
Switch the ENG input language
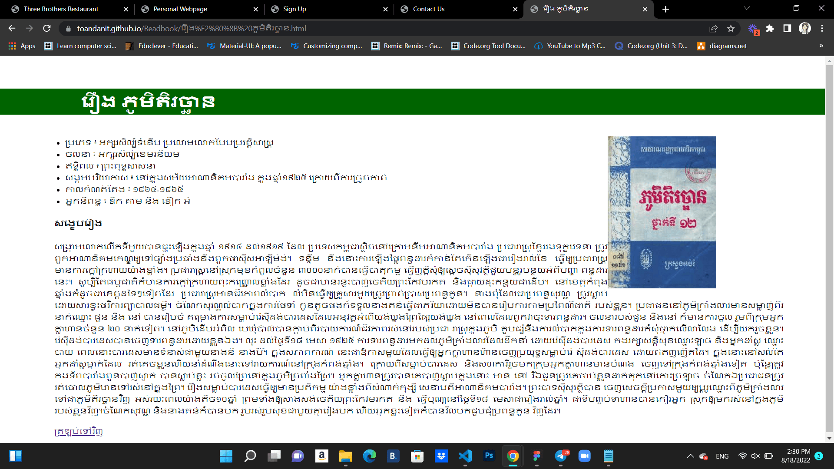[722, 456]
